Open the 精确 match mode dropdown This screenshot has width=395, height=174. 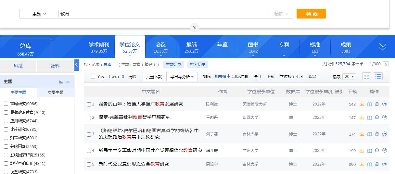pyautogui.click(x=281, y=14)
